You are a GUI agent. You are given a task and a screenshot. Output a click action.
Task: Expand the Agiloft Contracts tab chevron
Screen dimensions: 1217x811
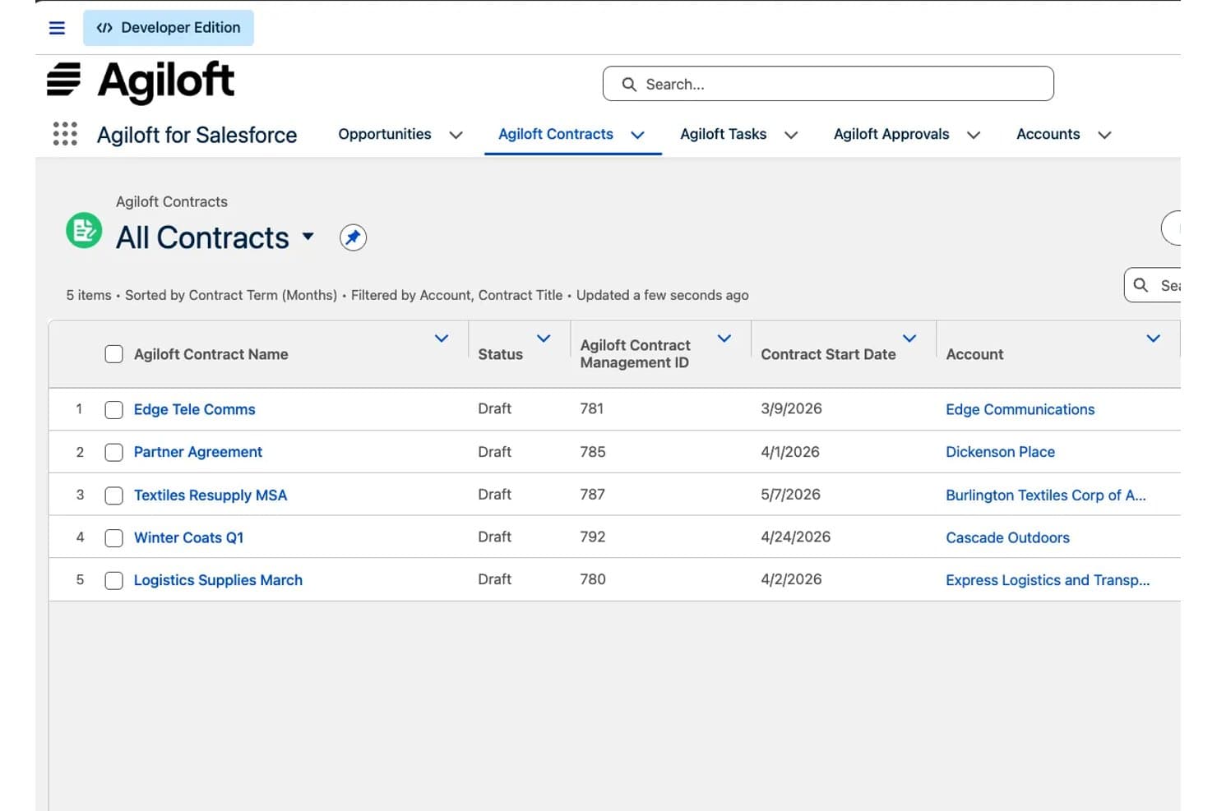coord(637,135)
